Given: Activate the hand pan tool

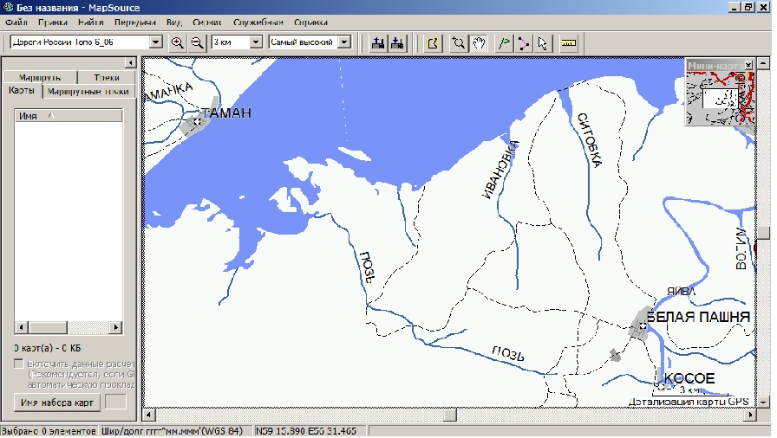Looking at the screenshot, I should pos(479,42).
